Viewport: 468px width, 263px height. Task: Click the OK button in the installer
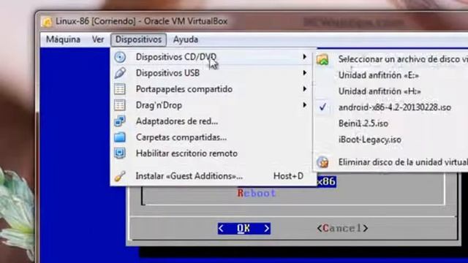[244, 229]
